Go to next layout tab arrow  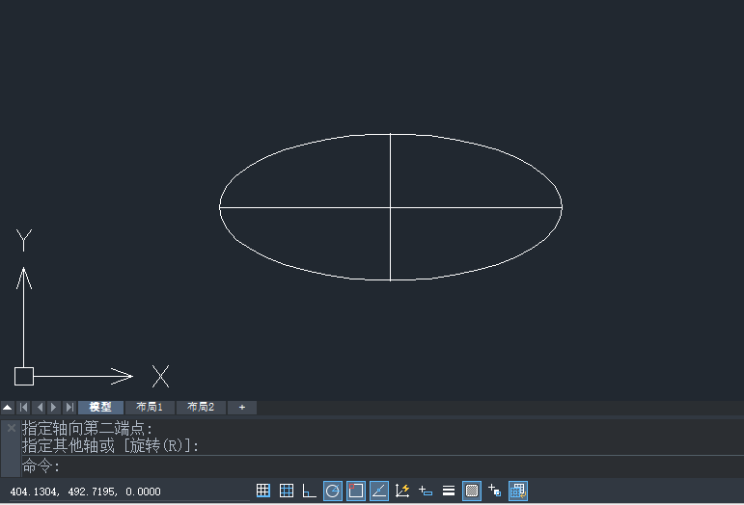tap(54, 407)
